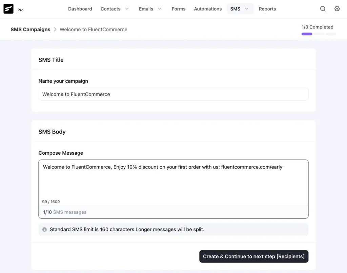Image resolution: width=347 pixels, height=273 pixels.
Task: Click the second gray progress bar segment
Action: tap(319, 34)
